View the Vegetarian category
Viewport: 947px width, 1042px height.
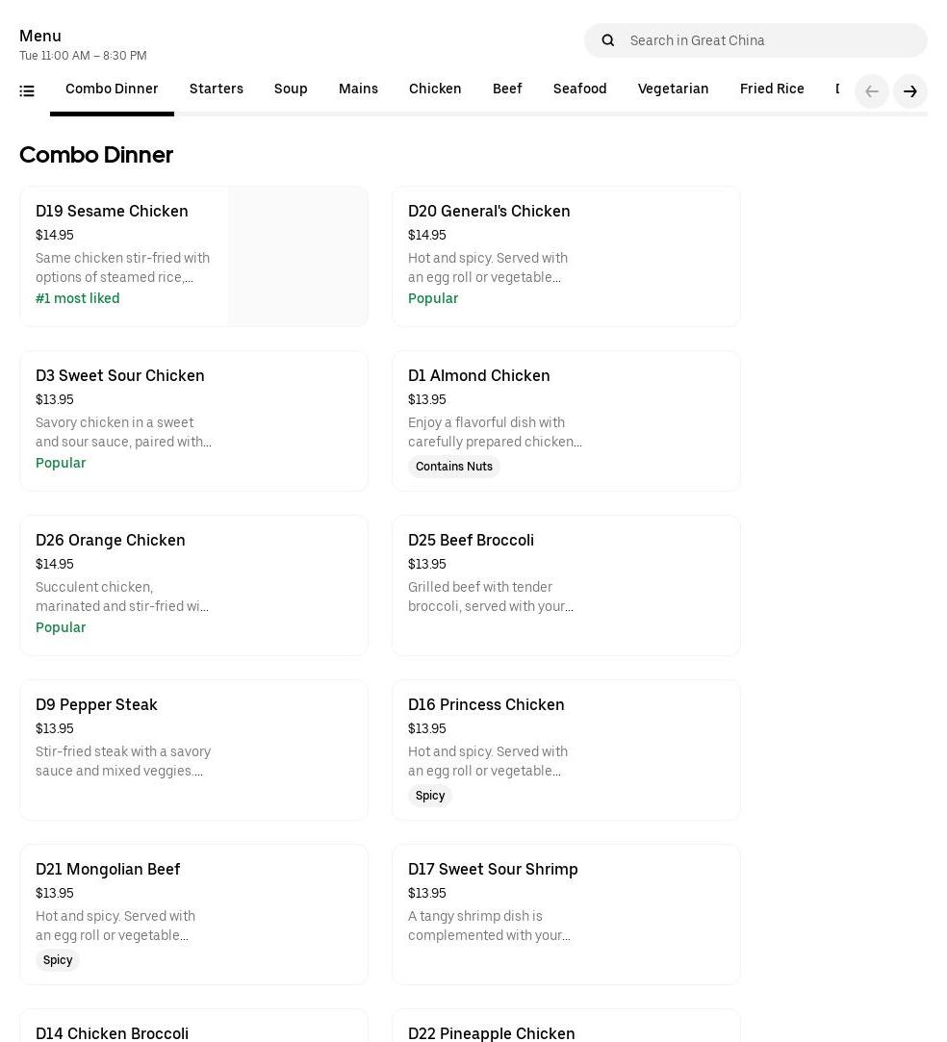(x=673, y=89)
